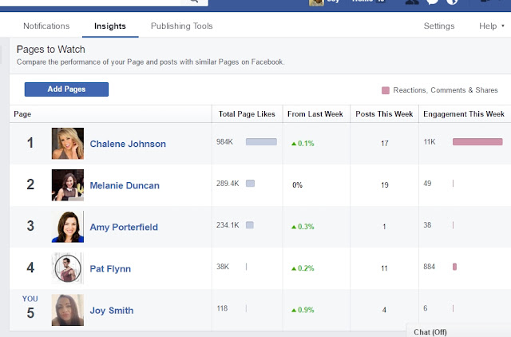This screenshot has height=337, width=511.
Task: Click the Engagement This Week column header
Action: pyautogui.click(x=464, y=114)
